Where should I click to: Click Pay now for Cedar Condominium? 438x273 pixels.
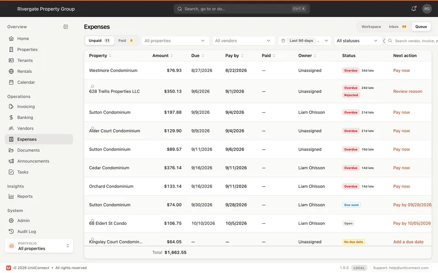coord(401,168)
